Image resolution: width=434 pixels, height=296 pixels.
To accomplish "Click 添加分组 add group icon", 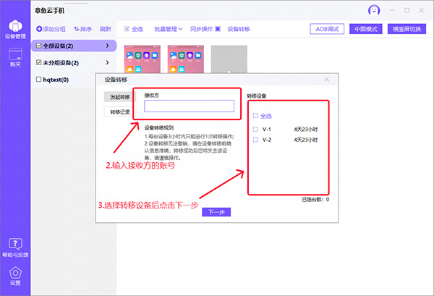I will point(39,29).
